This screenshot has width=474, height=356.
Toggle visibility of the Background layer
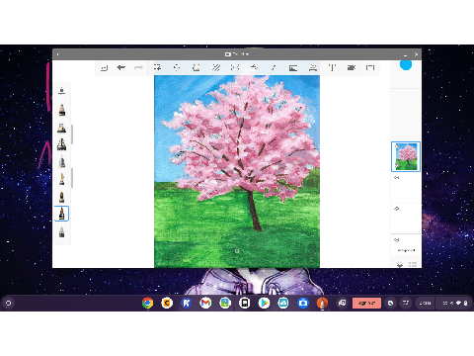pyautogui.click(x=397, y=240)
